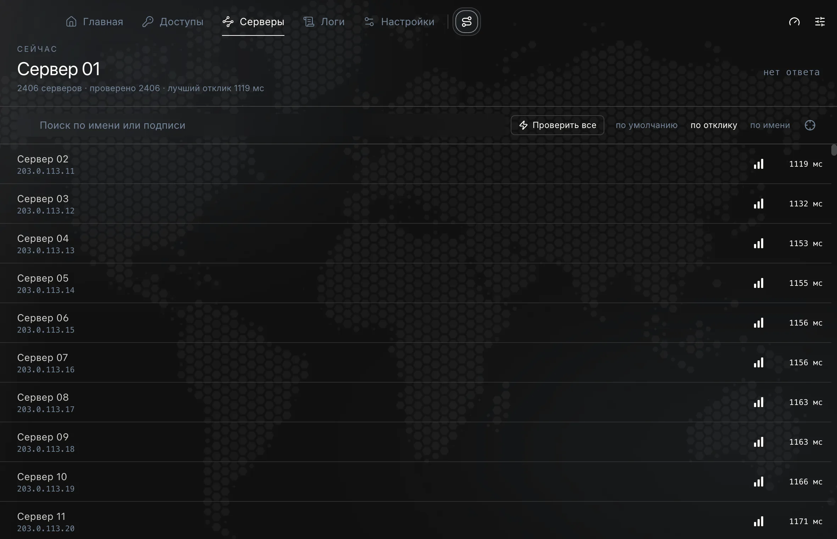Click the 1166 мс latency value

(x=805, y=482)
